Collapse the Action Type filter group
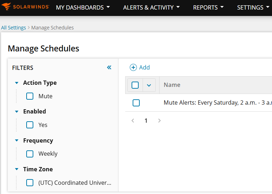The image size is (272, 194). point(16,83)
